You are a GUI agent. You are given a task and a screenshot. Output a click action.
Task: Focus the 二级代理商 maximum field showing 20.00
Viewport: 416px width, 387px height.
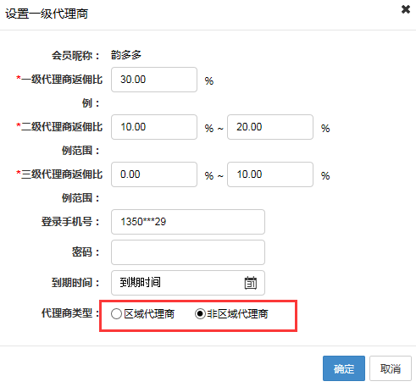click(270, 127)
